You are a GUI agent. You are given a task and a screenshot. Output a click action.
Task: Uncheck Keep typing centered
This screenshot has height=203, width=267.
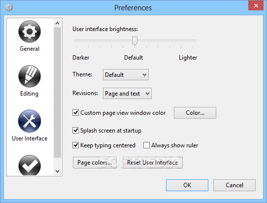(75, 145)
